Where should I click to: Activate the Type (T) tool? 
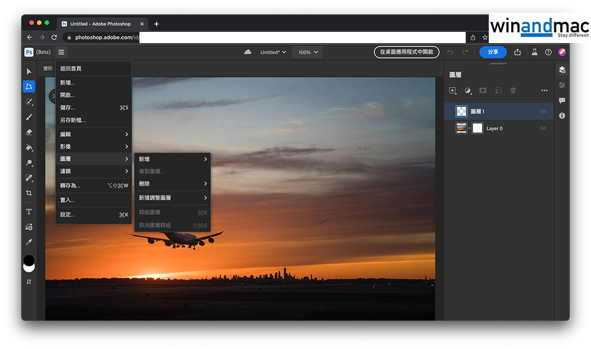[x=29, y=211]
